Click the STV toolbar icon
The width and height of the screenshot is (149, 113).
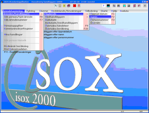click(x=56, y=6)
